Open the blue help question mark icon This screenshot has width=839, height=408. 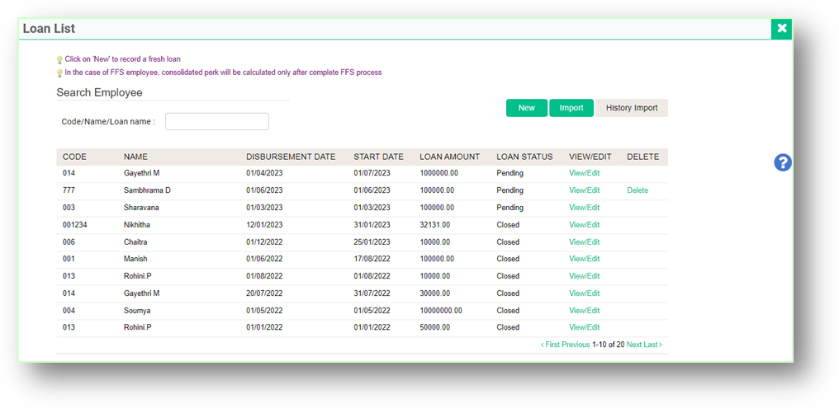782,162
